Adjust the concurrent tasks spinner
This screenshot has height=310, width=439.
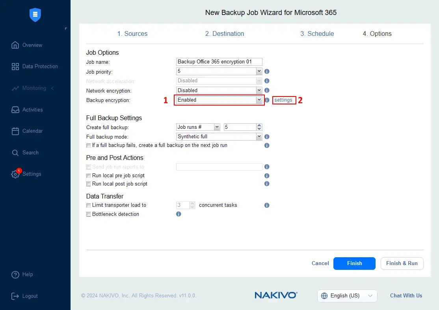pos(192,205)
